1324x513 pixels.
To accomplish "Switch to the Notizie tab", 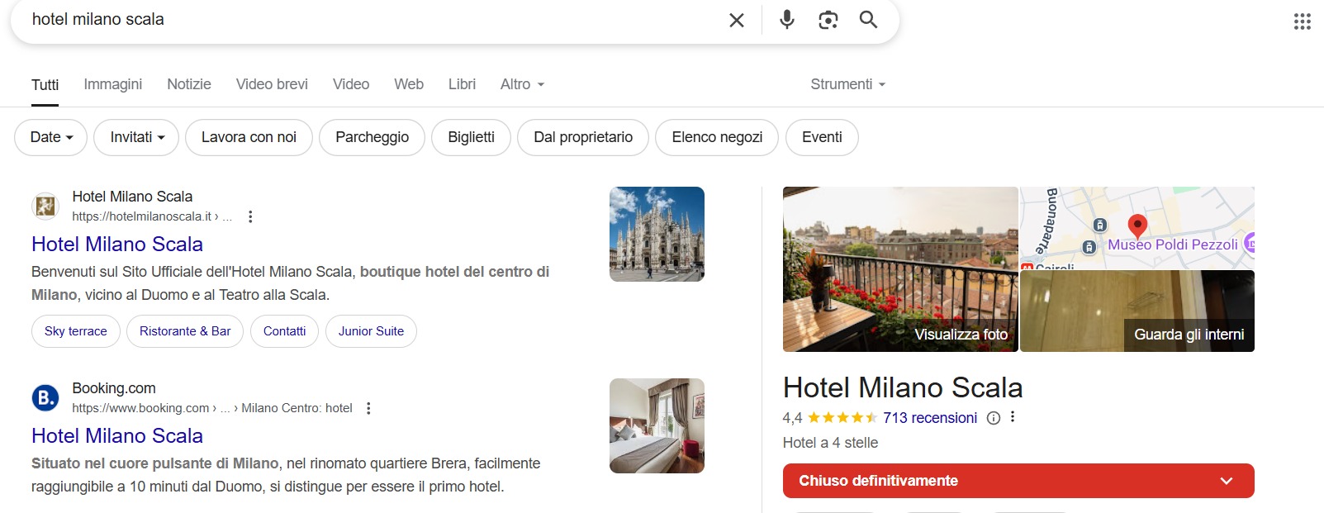I will click(189, 84).
